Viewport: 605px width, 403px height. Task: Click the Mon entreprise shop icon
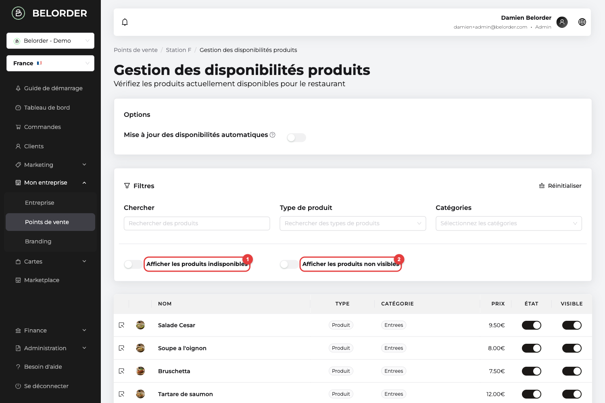[18, 183]
